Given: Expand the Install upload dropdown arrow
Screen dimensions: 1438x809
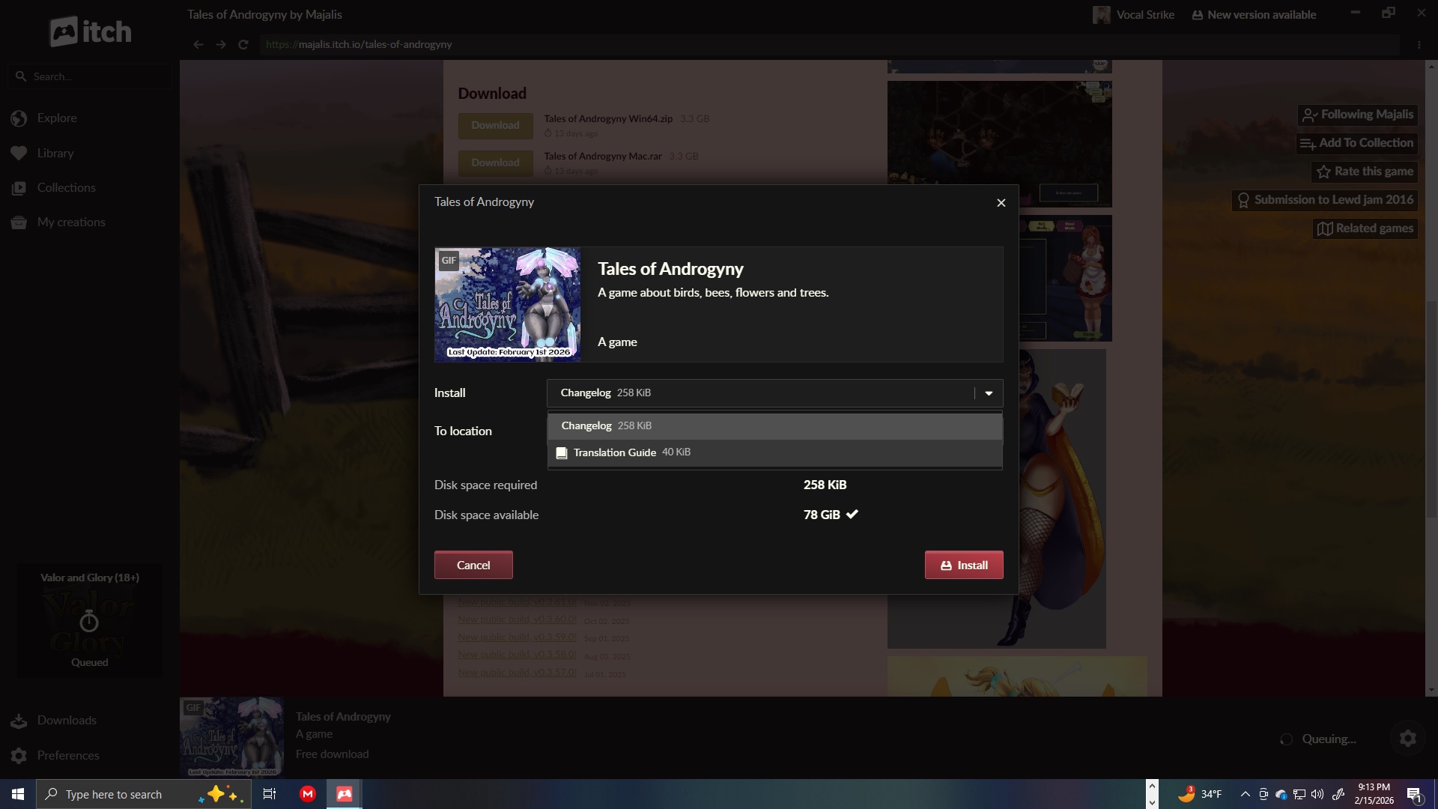Looking at the screenshot, I should click(988, 393).
